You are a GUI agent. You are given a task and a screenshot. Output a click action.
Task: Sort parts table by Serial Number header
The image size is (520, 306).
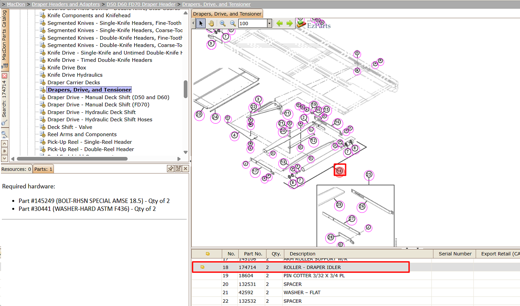[455, 254]
